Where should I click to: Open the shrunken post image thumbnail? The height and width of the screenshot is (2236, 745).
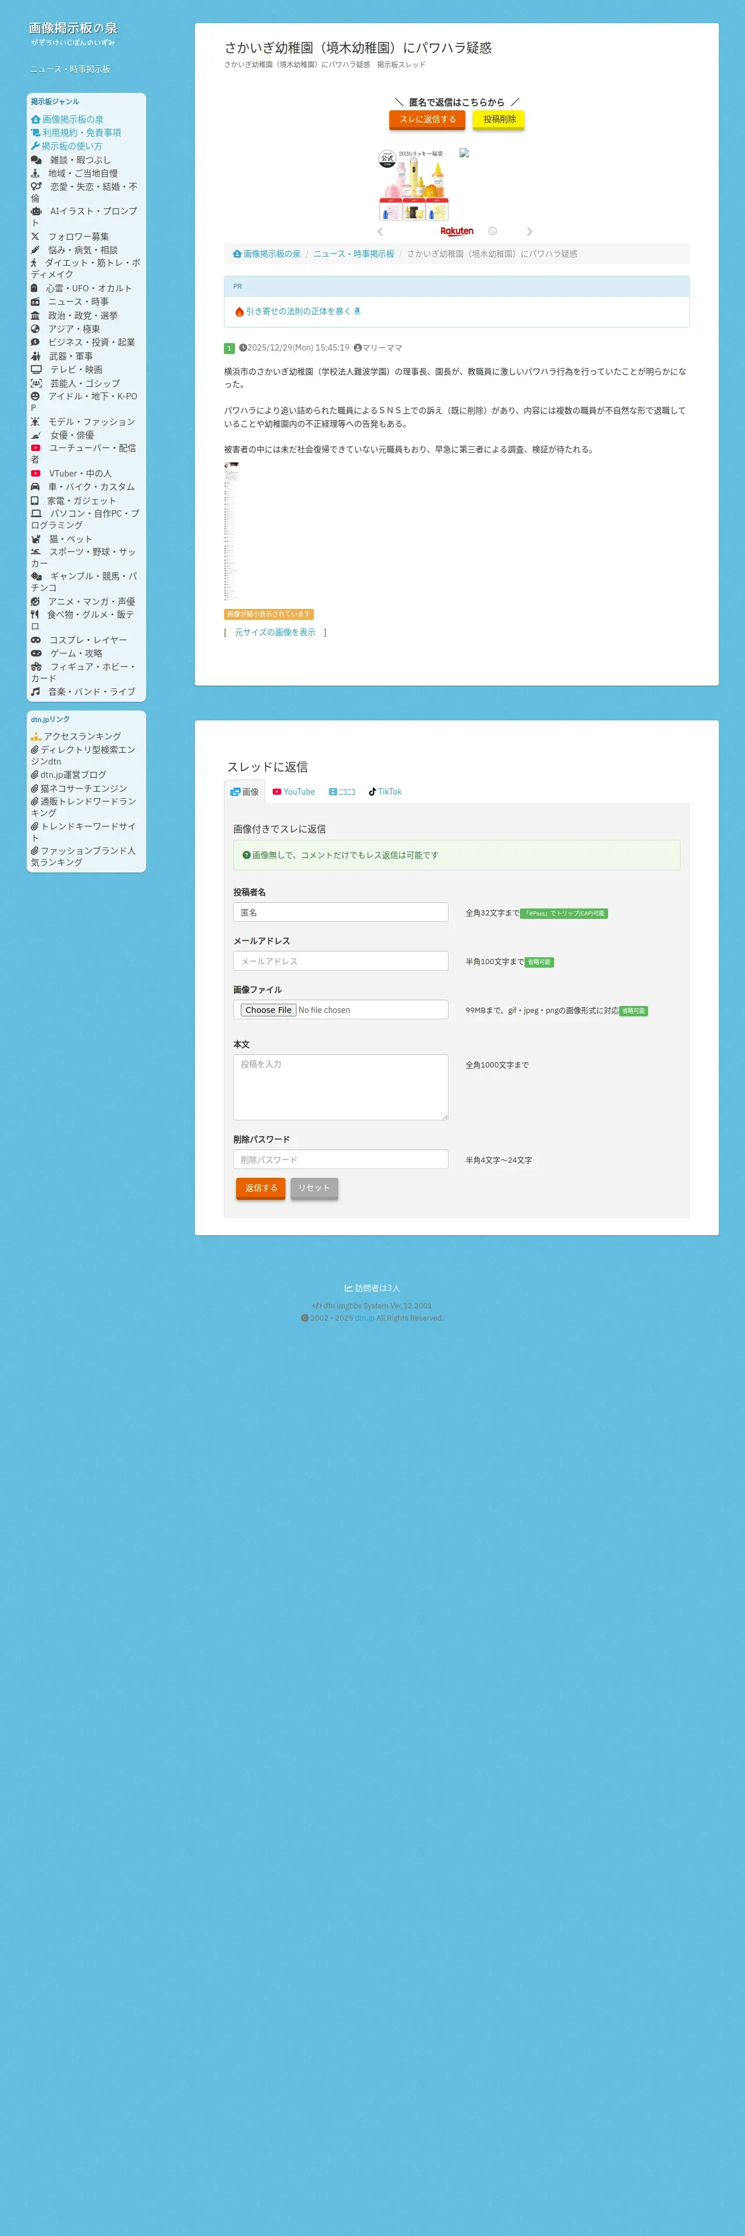click(232, 531)
